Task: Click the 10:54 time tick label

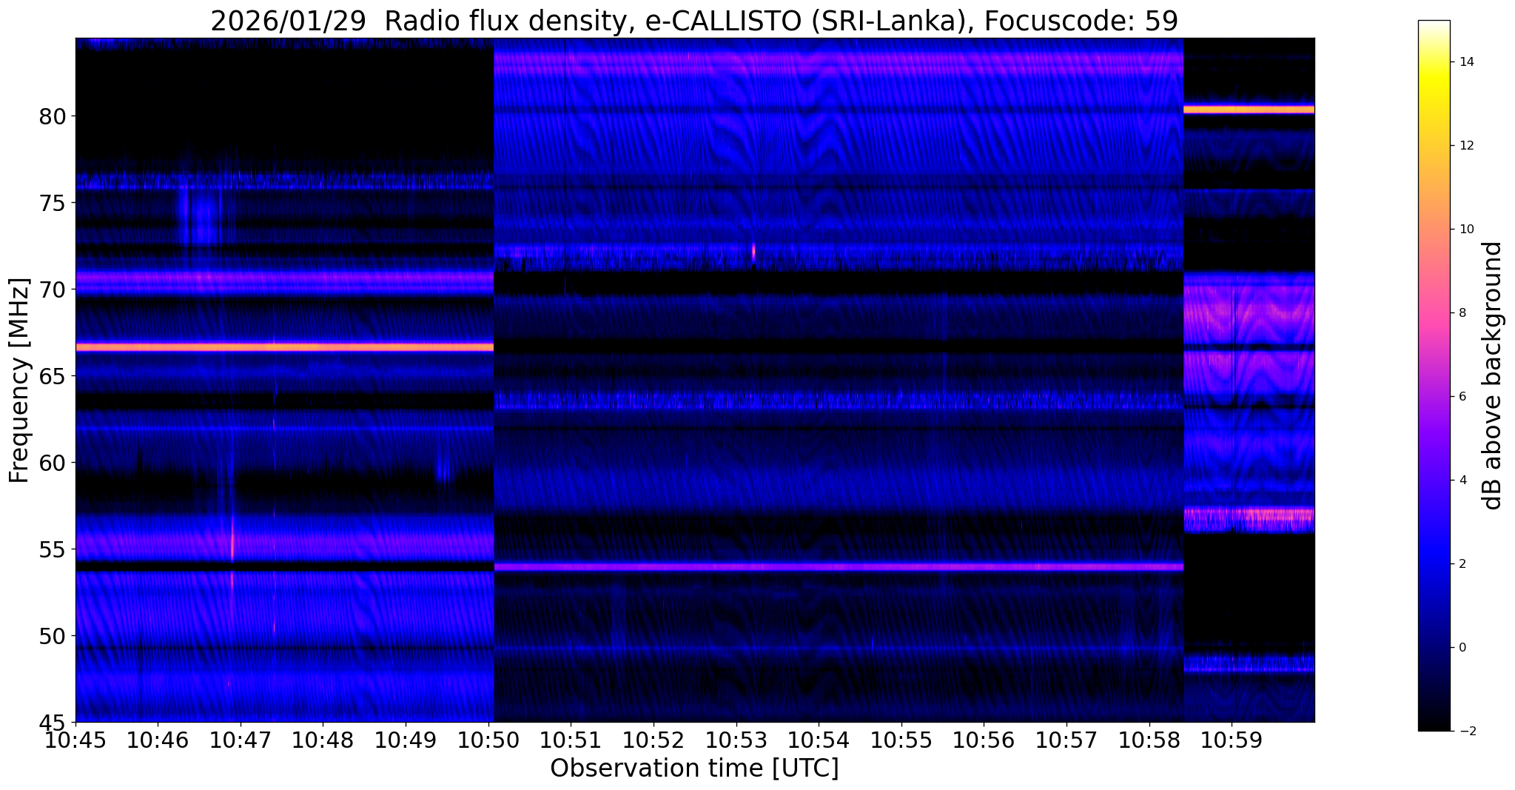Action: [819, 740]
